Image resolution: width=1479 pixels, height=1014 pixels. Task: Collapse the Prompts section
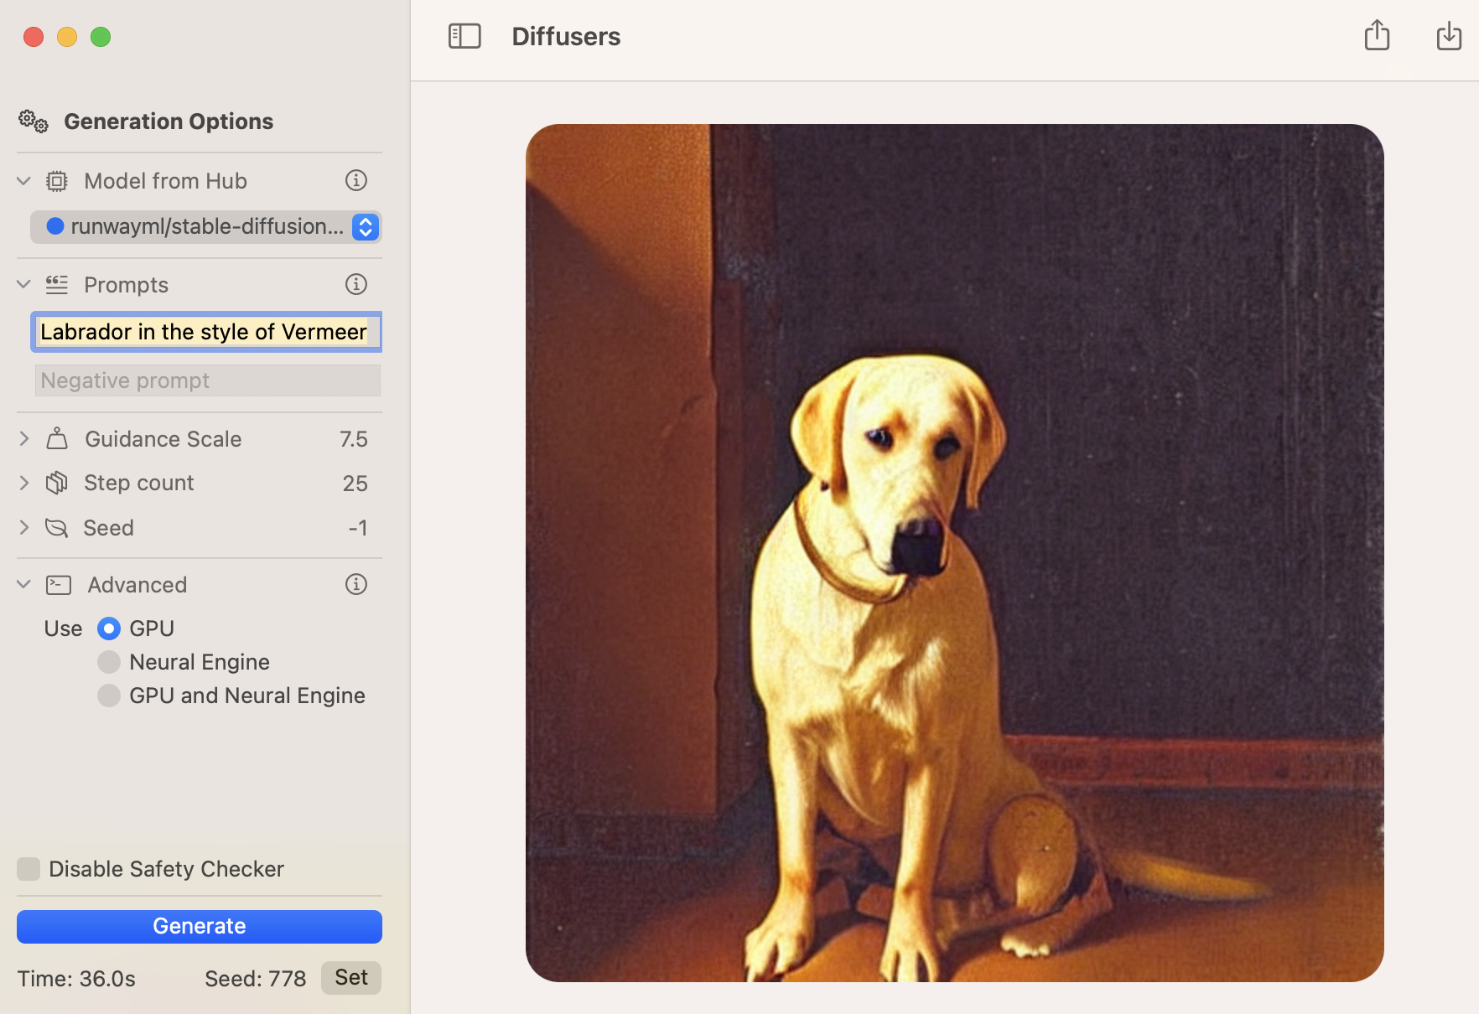(x=23, y=284)
